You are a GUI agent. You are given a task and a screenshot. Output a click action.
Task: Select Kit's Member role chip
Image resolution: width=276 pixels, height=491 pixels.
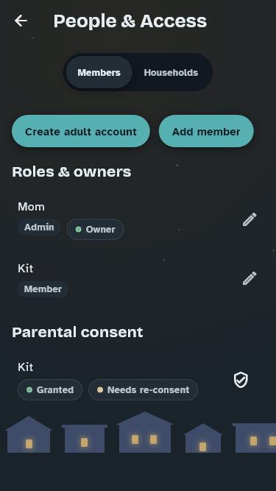(43, 289)
